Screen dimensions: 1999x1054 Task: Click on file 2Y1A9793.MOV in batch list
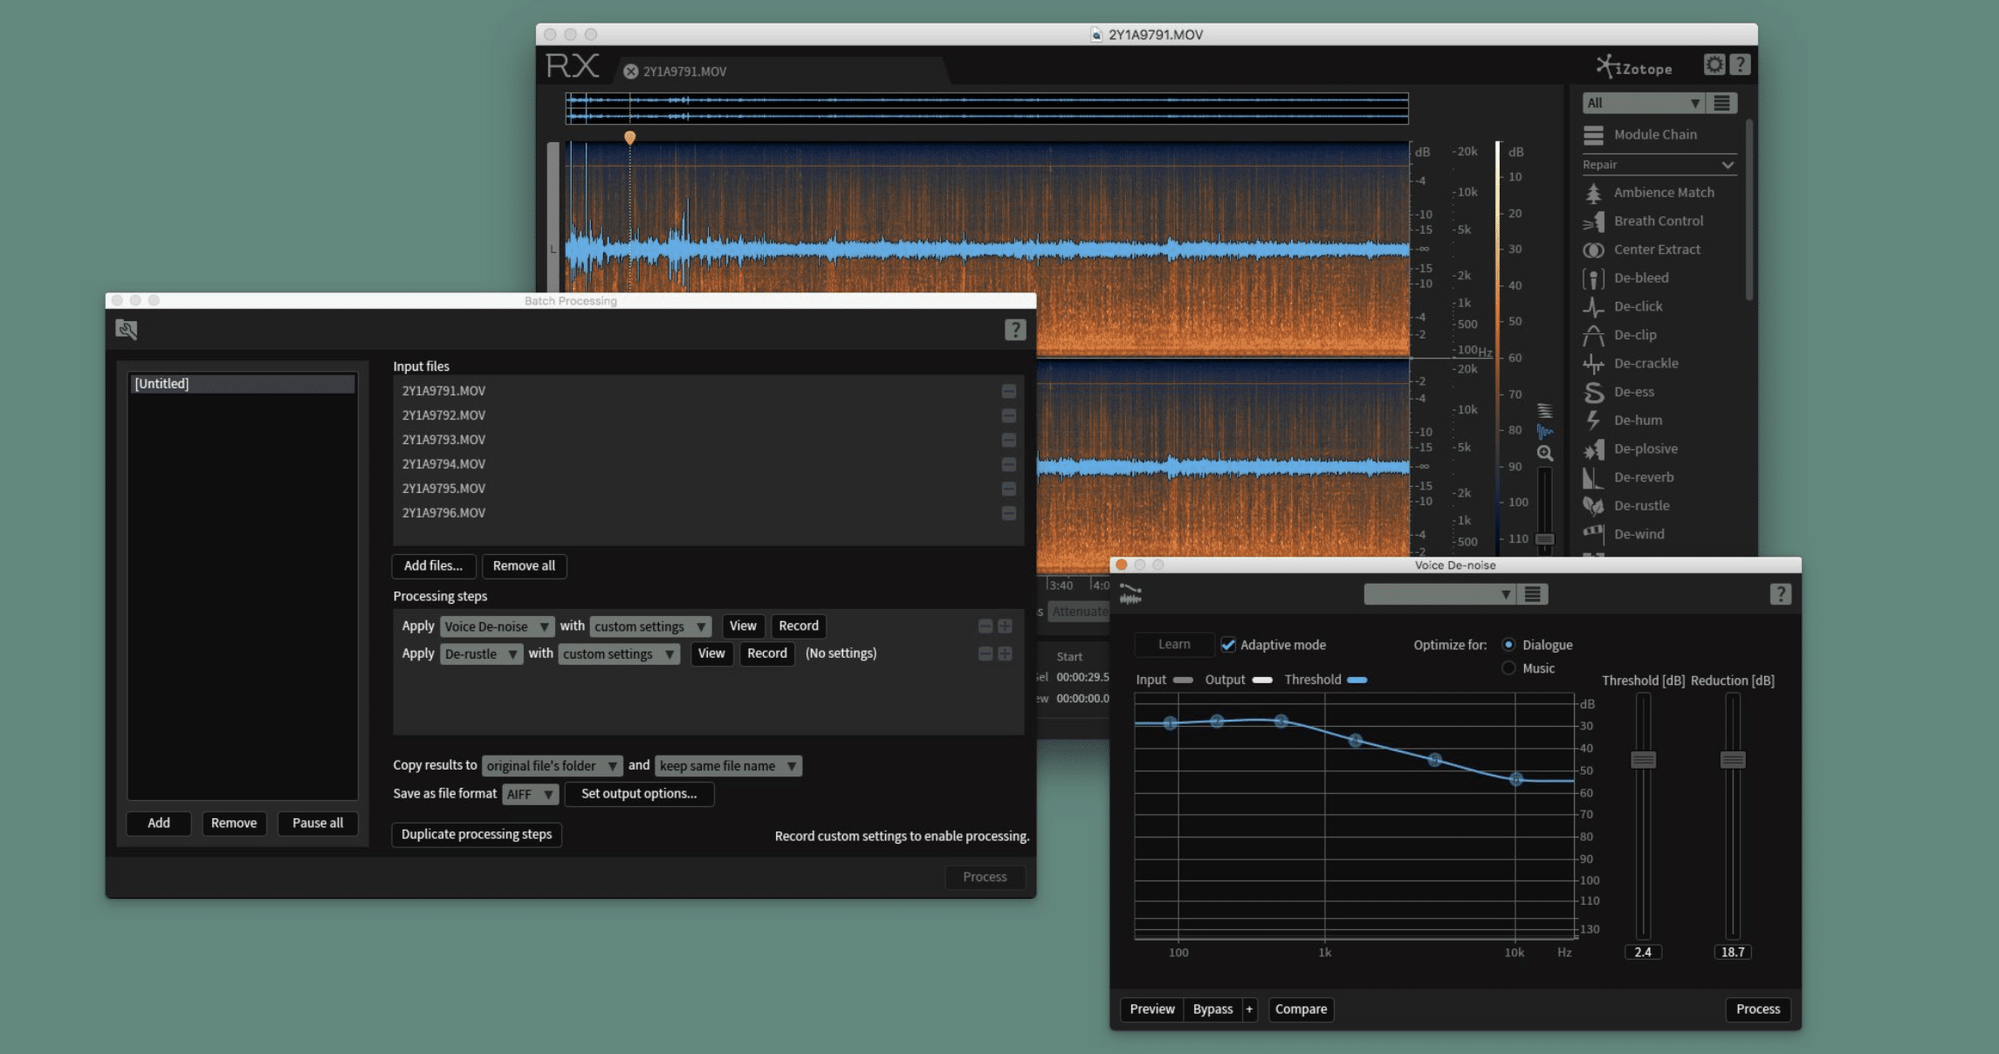pos(445,439)
